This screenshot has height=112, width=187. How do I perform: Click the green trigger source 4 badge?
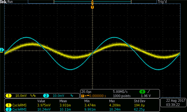tap(142, 92)
